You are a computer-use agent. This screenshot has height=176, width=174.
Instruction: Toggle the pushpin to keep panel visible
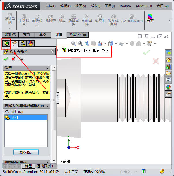coord(21,59)
